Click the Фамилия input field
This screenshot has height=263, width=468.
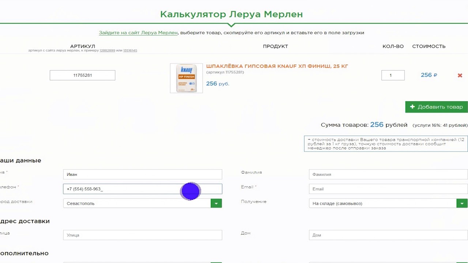click(388, 174)
